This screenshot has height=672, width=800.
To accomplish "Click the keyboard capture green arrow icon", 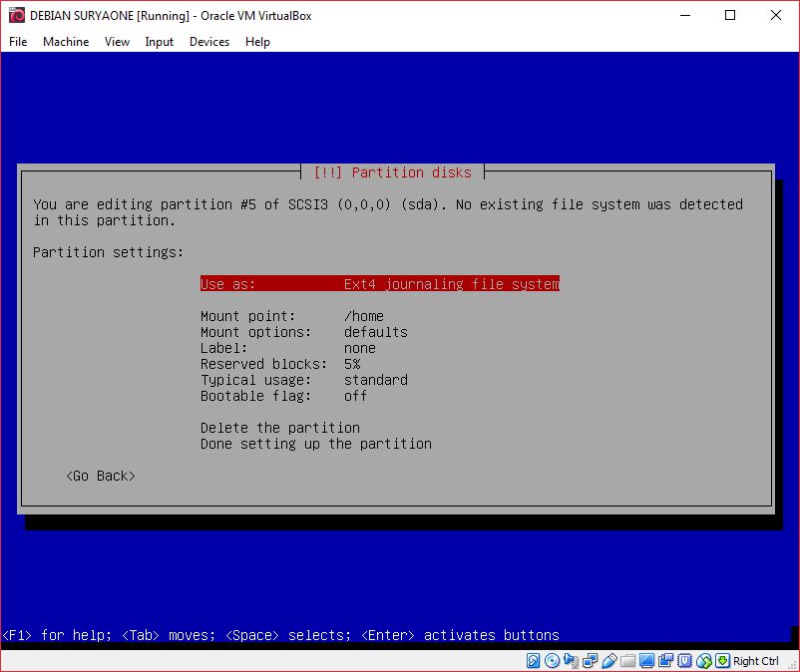I will tap(722, 661).
